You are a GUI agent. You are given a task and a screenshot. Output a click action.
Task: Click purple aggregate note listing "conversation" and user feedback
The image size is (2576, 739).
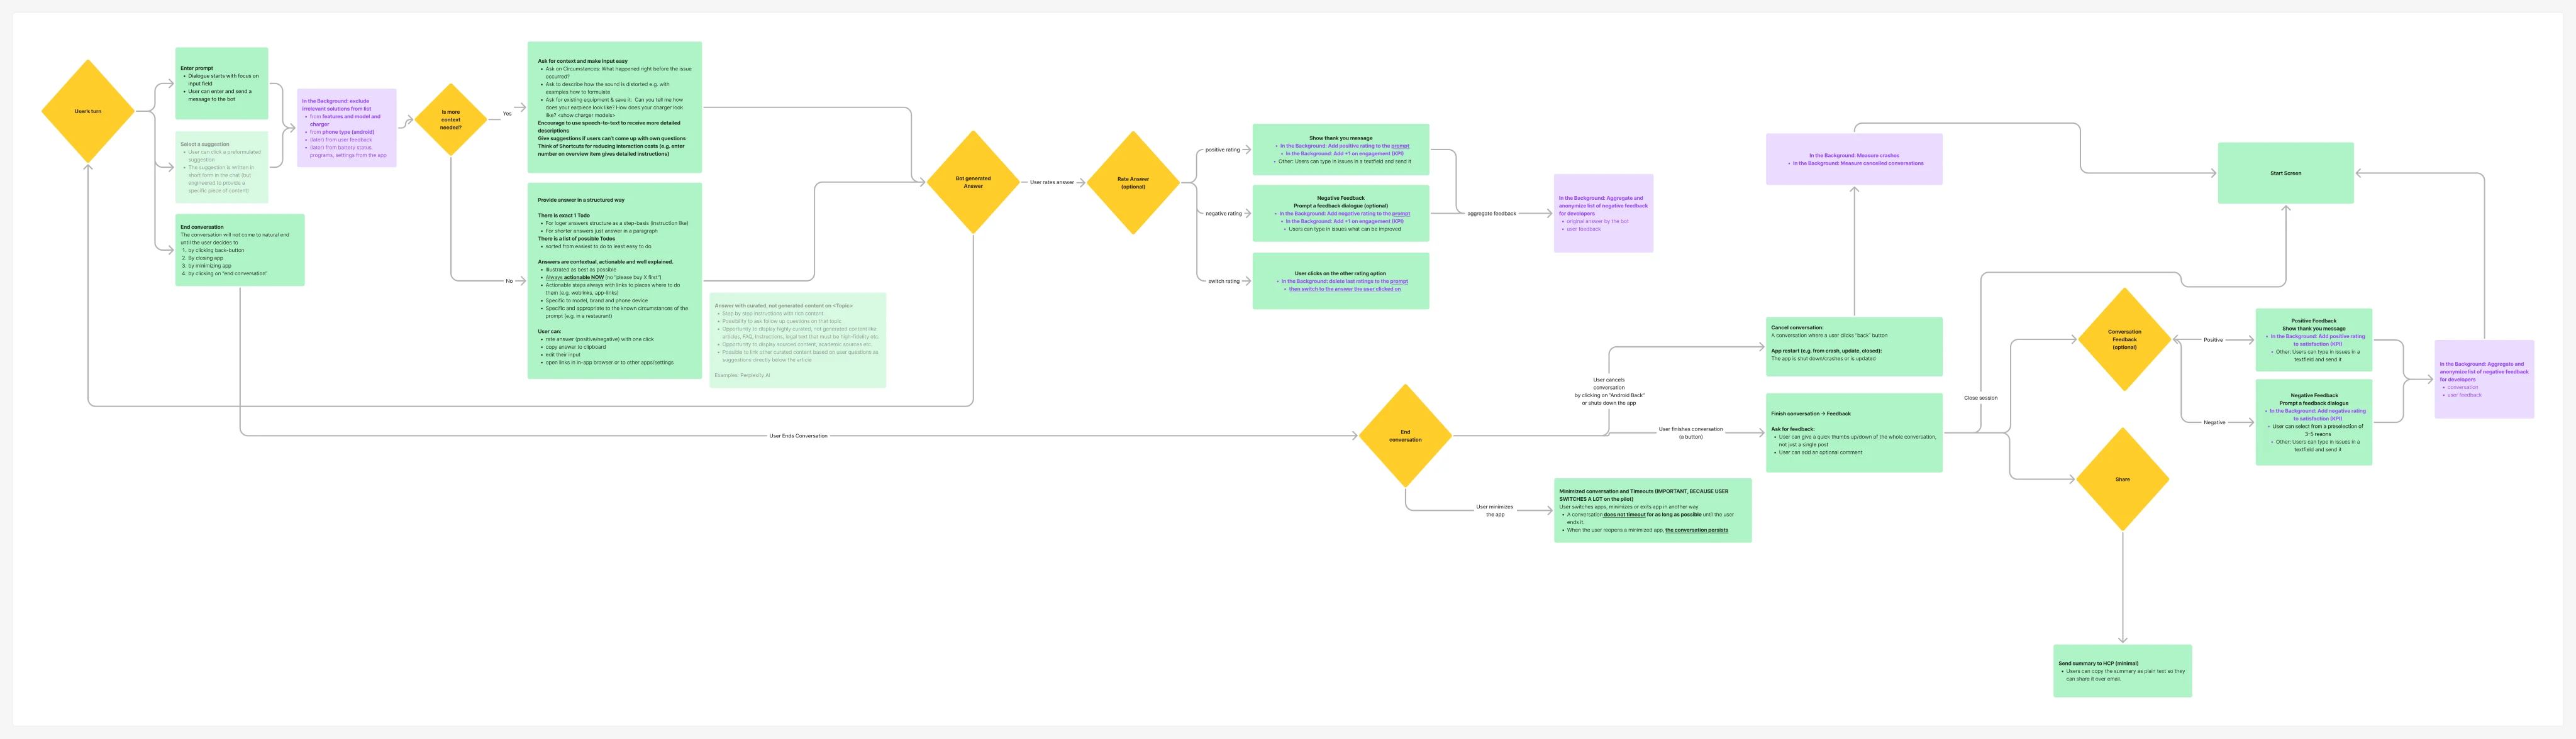(x=2484, y=380)
